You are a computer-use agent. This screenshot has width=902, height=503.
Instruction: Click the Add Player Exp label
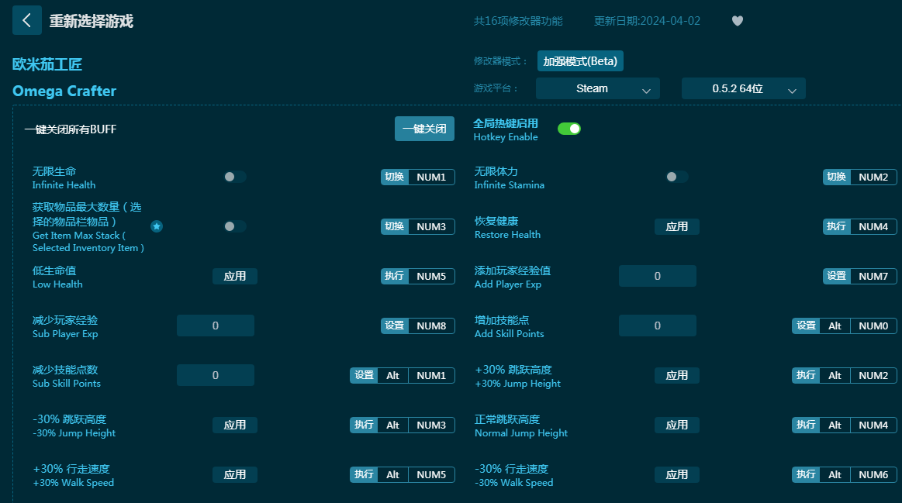click(508, 284)
